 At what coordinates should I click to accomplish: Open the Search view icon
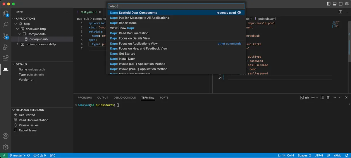pyautogui.click(x=6, y=25)
